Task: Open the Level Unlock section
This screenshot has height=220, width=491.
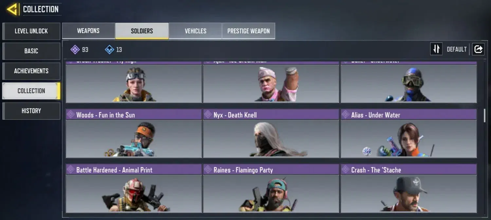Action: click(31, 31)
